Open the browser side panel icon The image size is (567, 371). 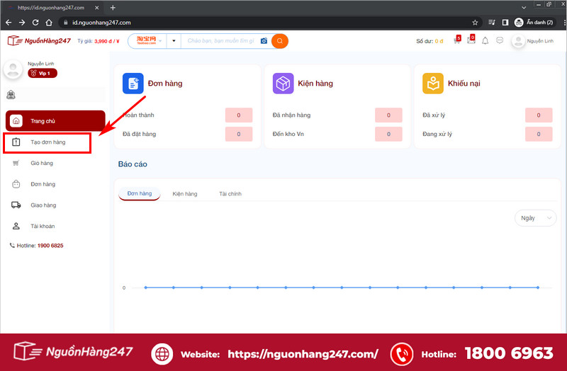click(505, 23)
